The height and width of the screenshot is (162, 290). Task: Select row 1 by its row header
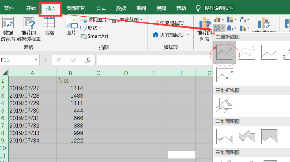point(4,80)
